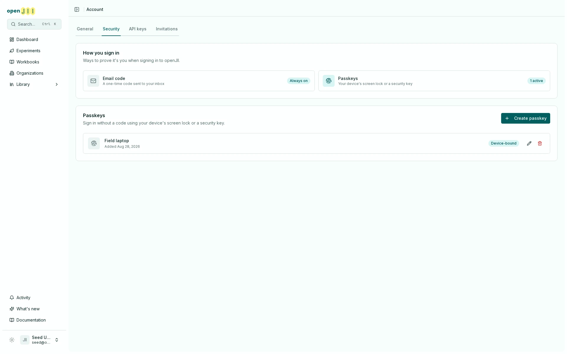The image size is (567, 354).
Task: Open the Seed User account switcher
Action: [40, 340]
